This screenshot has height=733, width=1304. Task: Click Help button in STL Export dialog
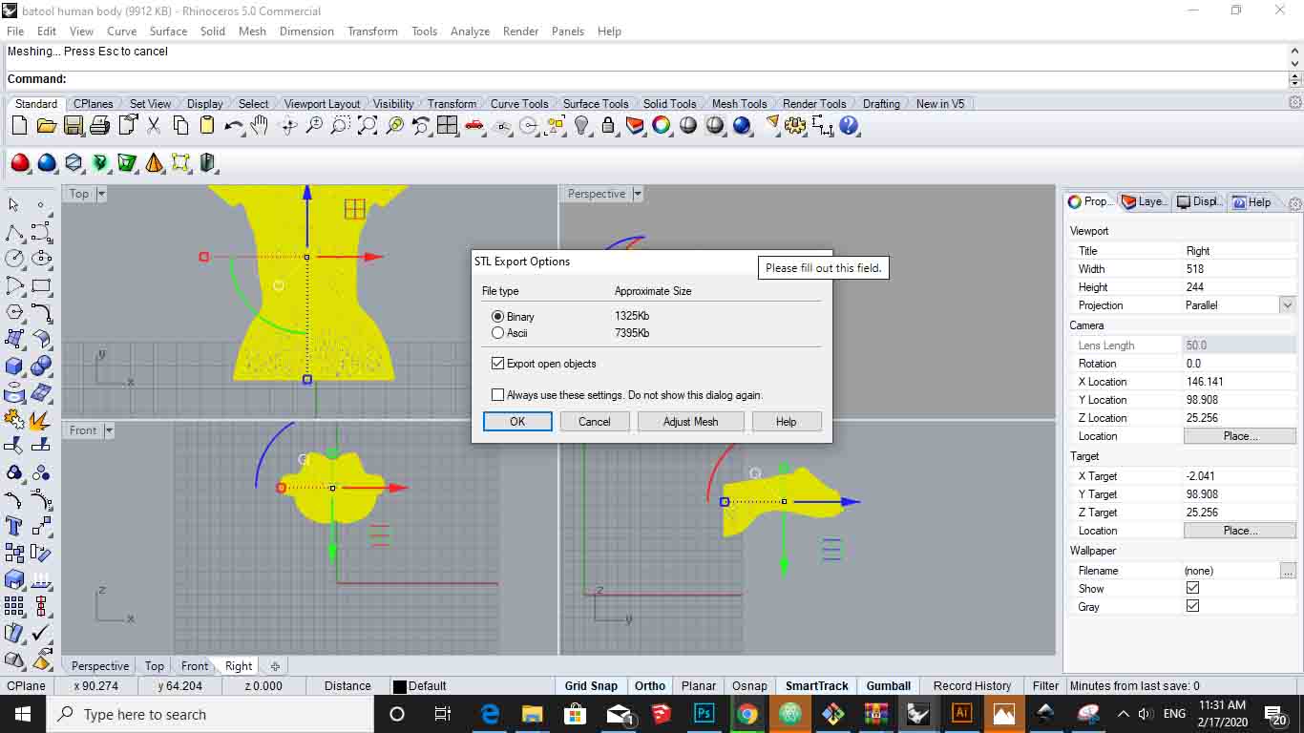[786, 421]
